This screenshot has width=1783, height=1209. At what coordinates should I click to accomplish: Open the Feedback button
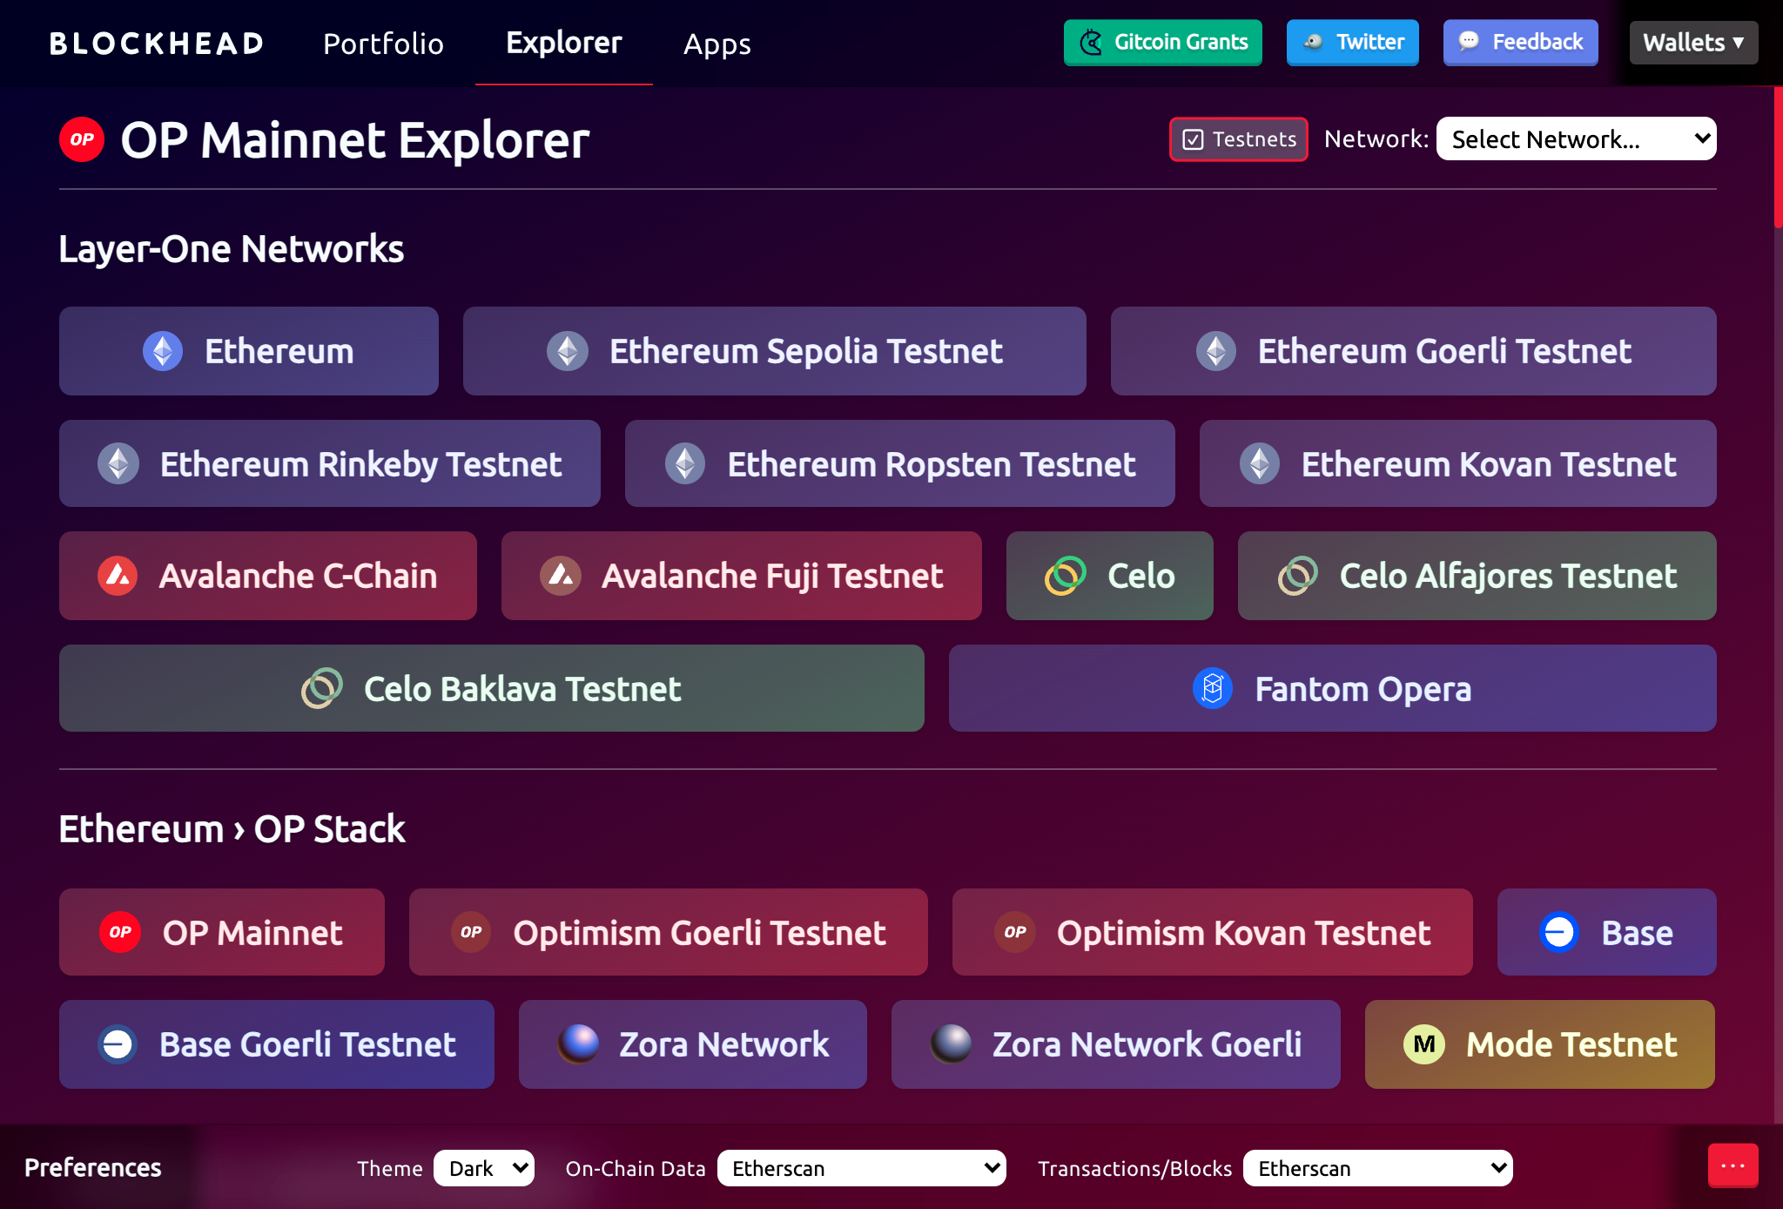click(x=1520, y=42)
